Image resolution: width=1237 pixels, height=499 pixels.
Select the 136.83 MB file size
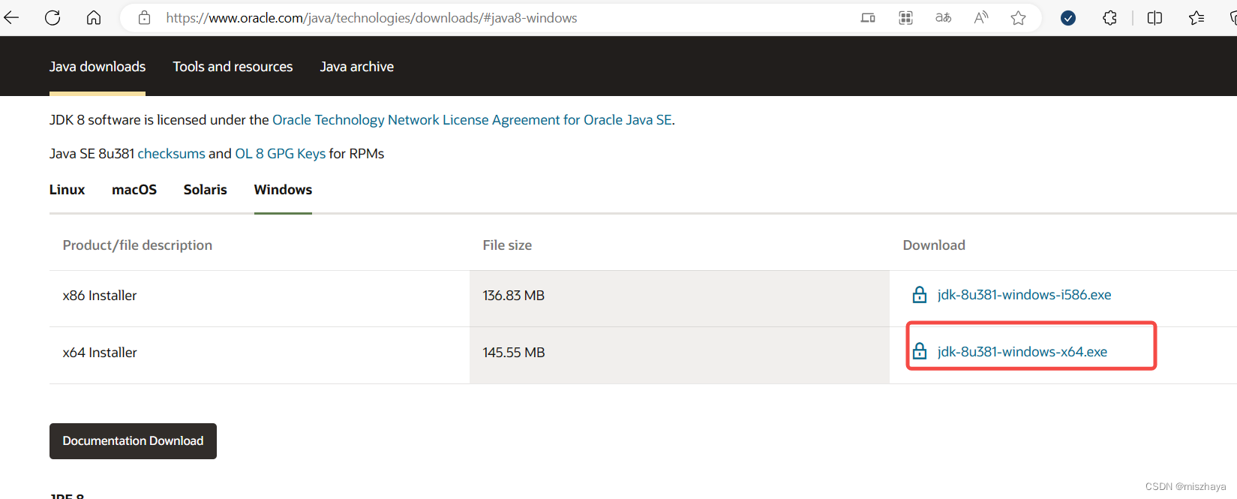[514, 296]
